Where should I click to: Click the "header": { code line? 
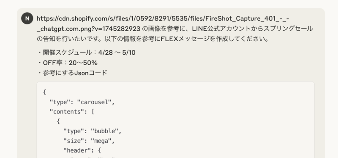(82, 150)
